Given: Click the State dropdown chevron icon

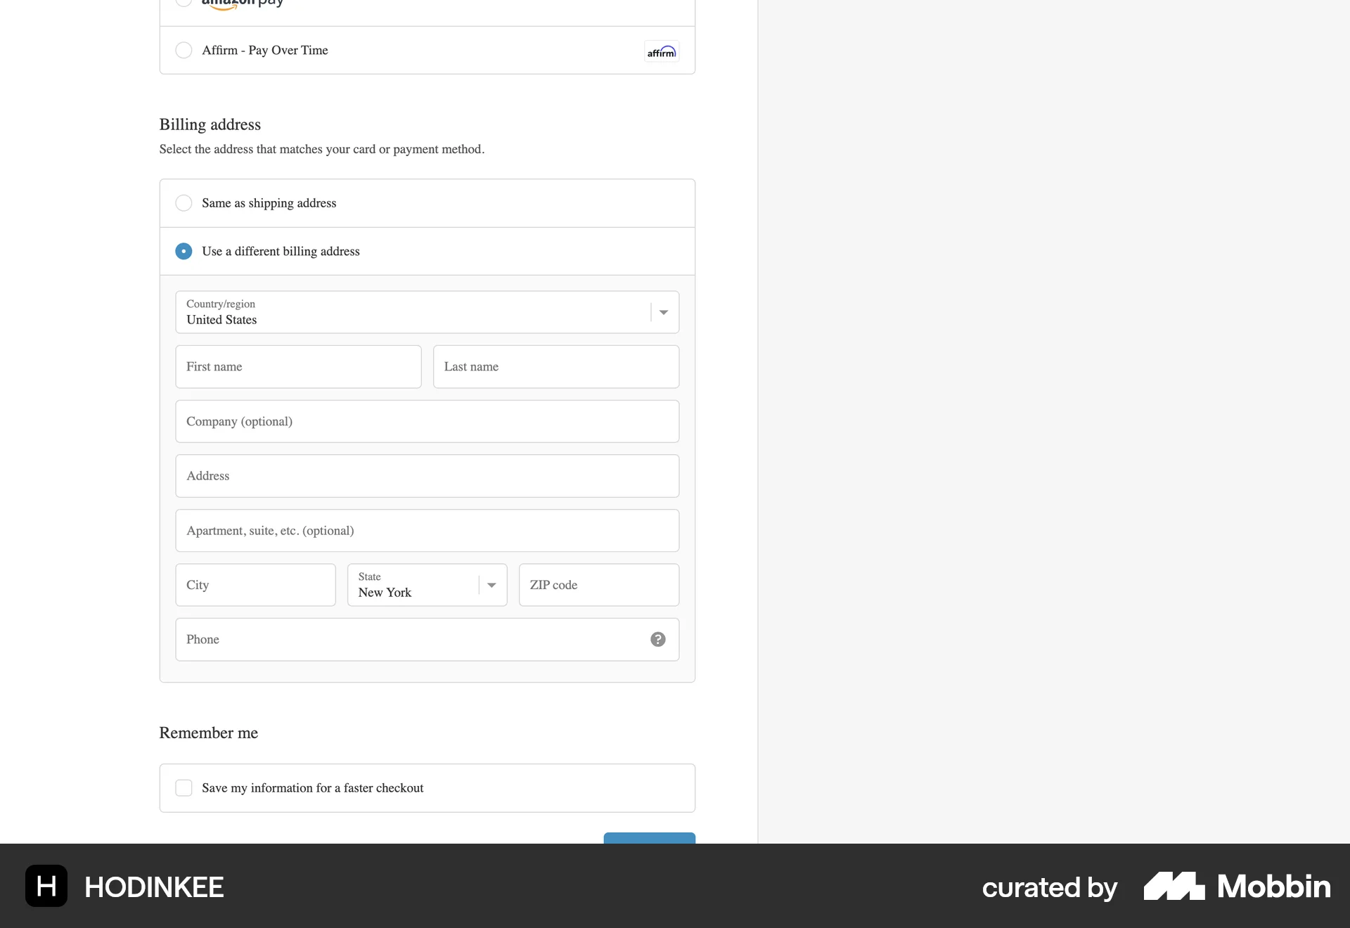Looking at the screenshot, I should pos(491,584).
